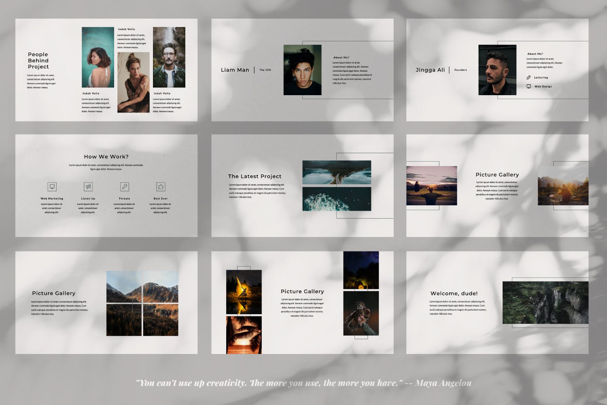
Task: Click the Maya Angelou quote text
Action: pos(303,383)
